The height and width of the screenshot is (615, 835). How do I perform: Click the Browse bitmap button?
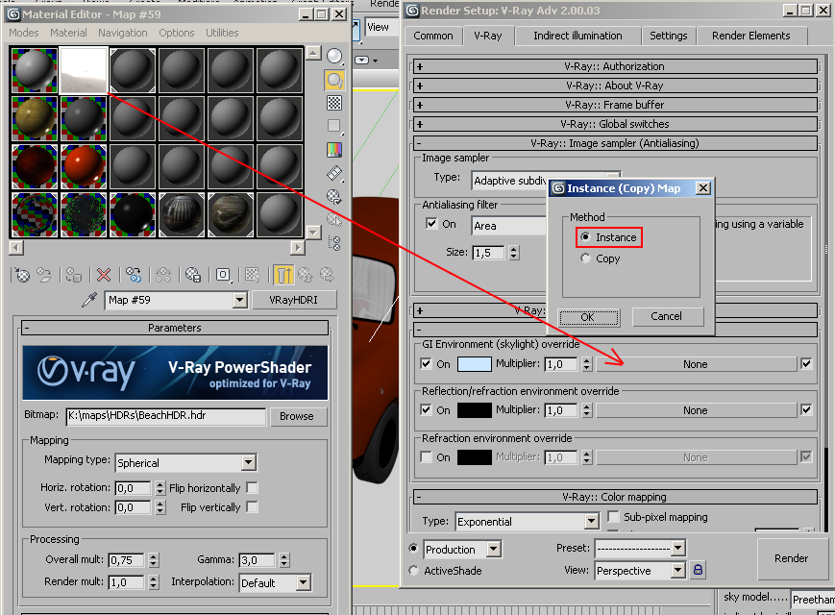point(297,416)
